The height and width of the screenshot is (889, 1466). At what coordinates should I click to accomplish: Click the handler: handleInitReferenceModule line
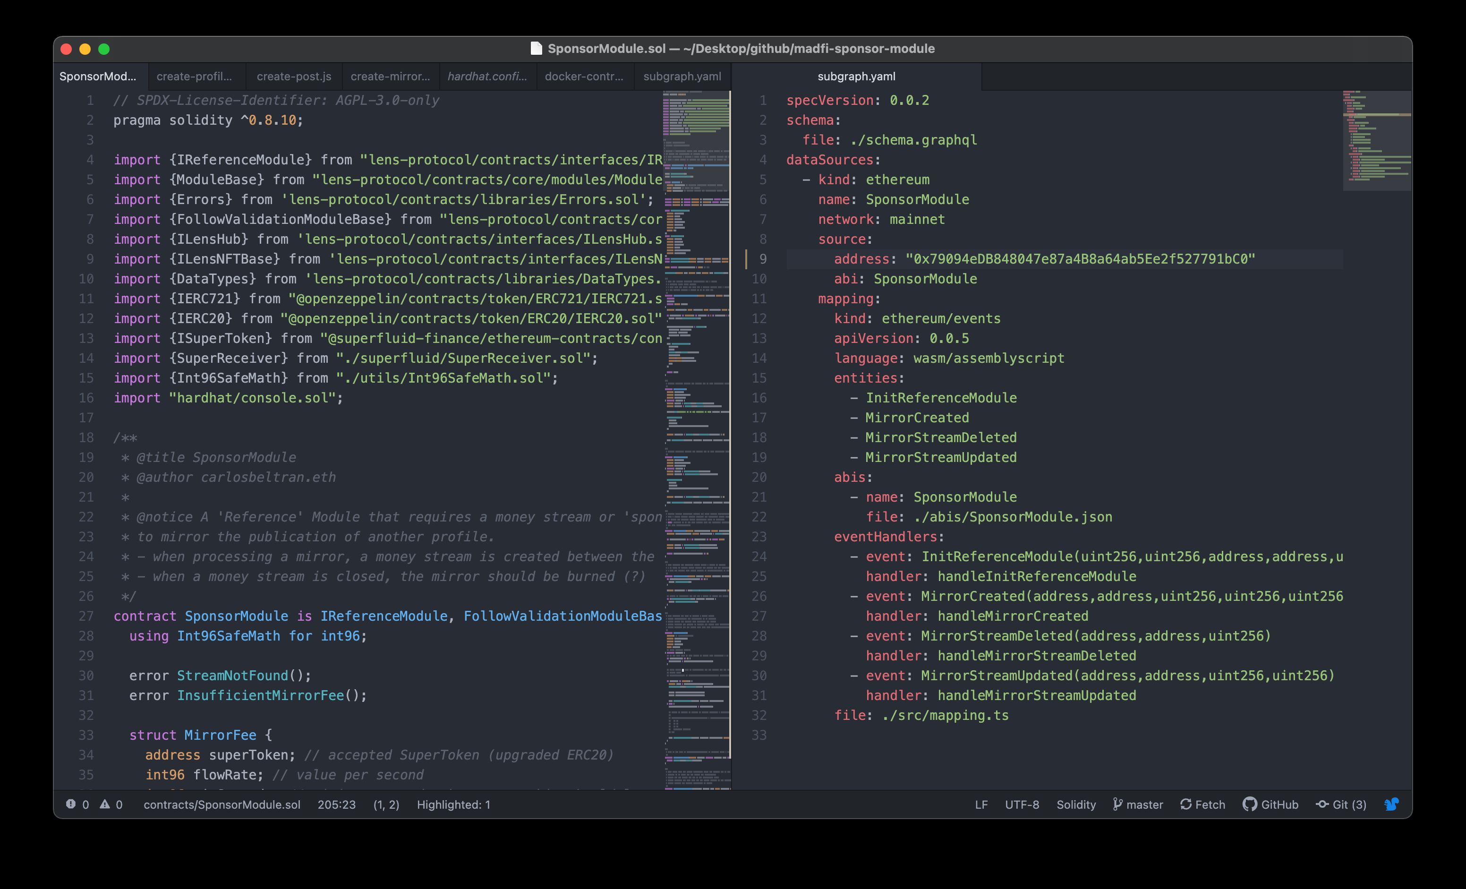click(x=1001, y=576)
